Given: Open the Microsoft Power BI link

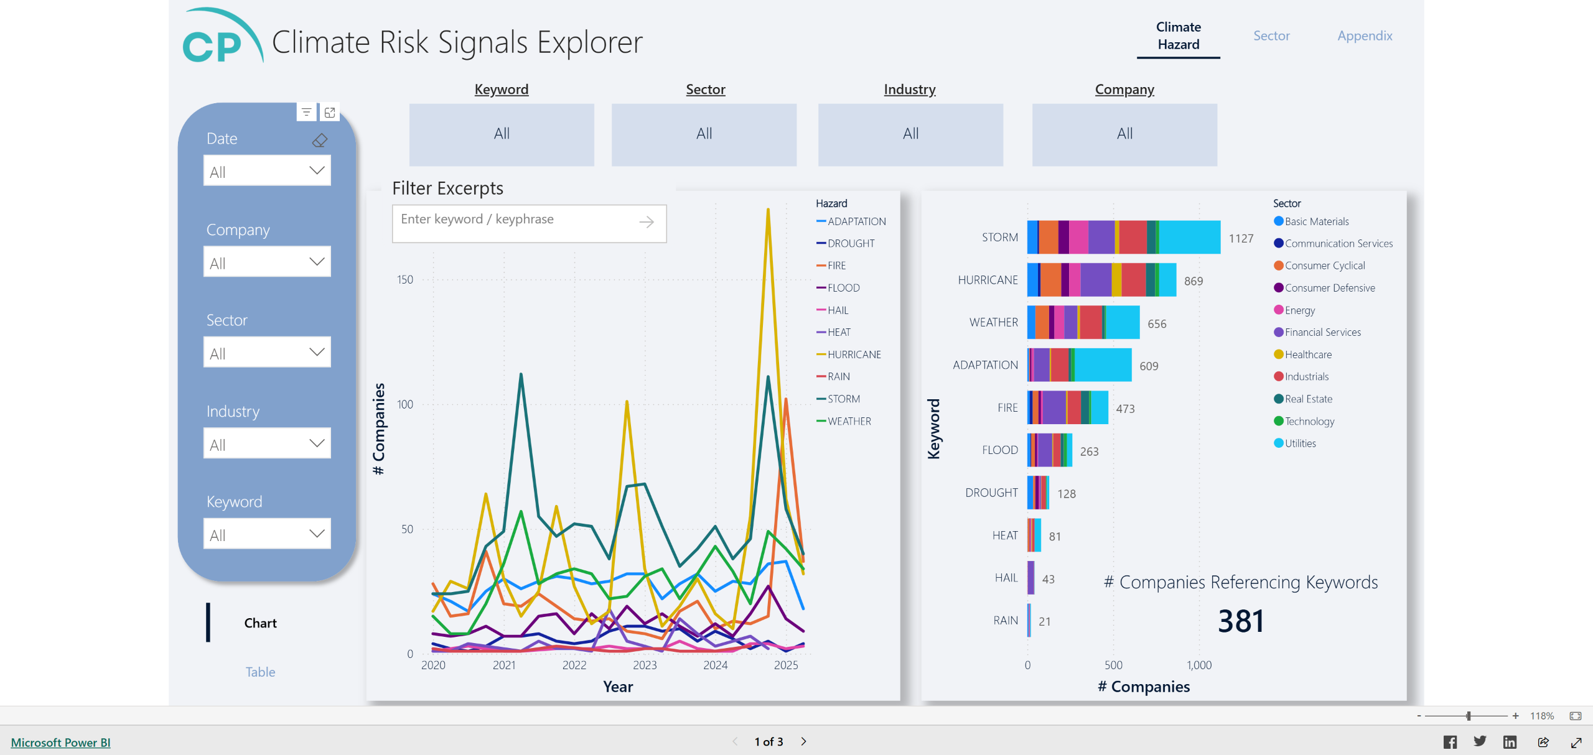Looking at the screenshot, I should [60, 742].
